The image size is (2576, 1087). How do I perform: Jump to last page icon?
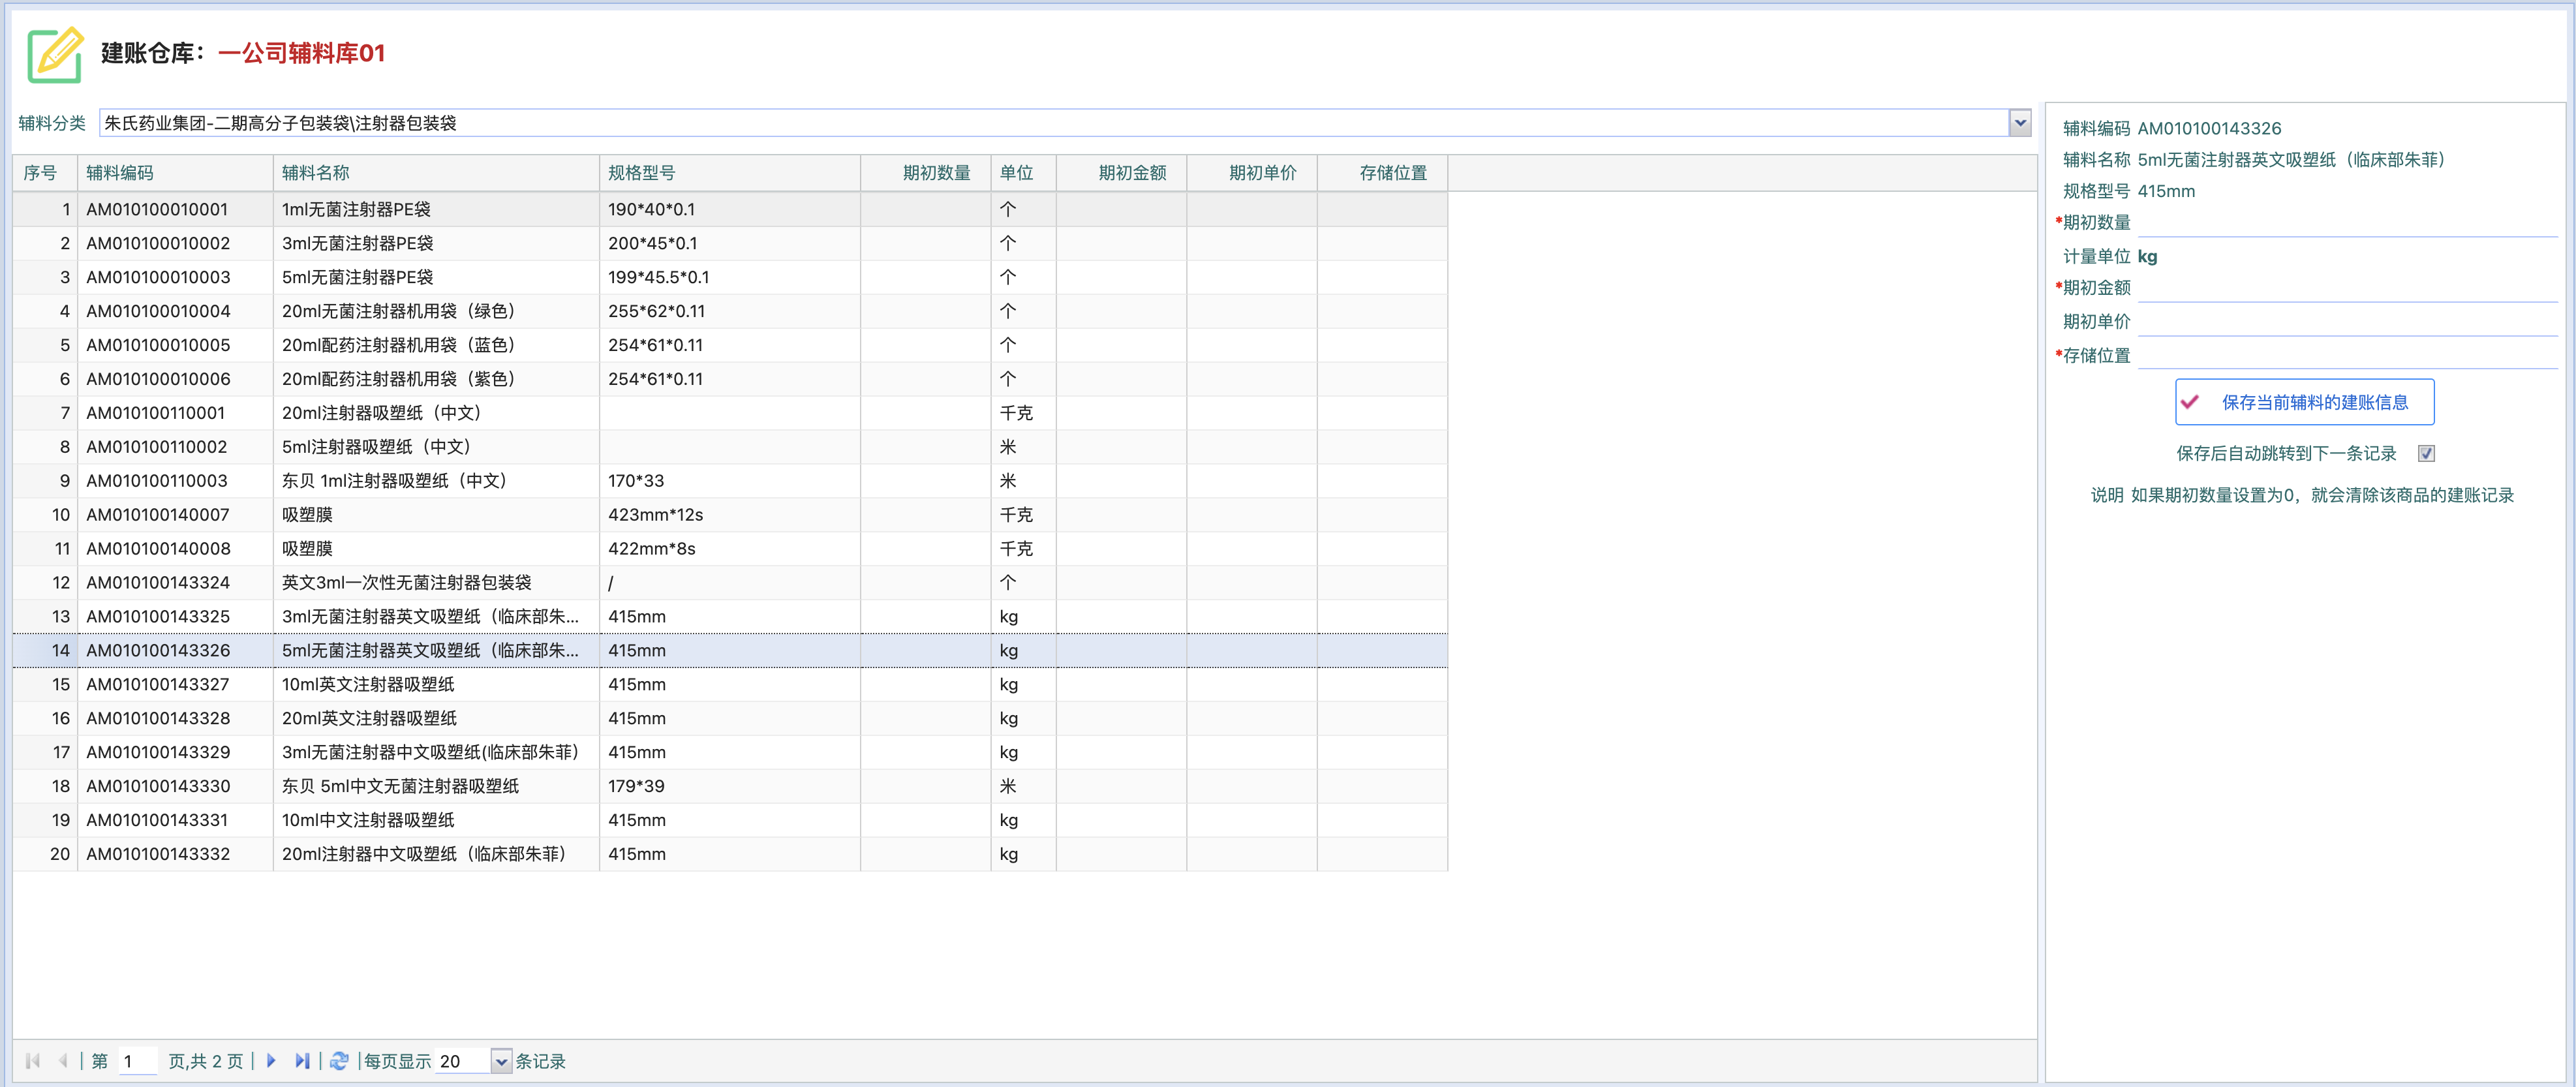click(x=301, y=1061)
